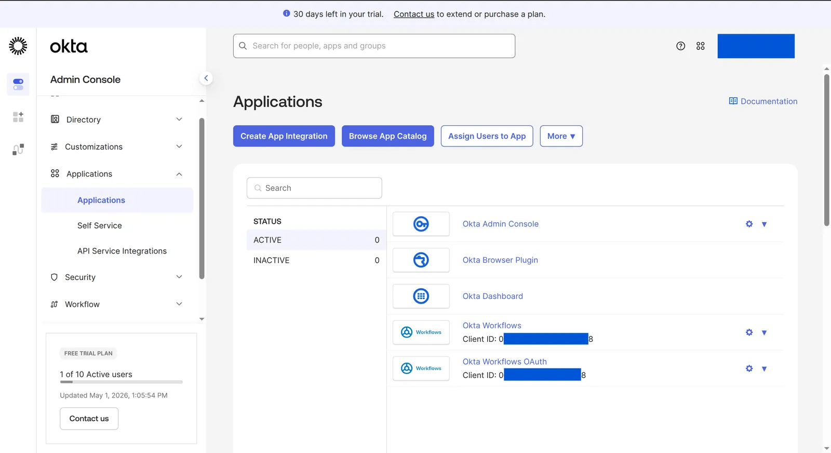Open gear settings for Okta Workflows OAuth

[x=749, y=368]
